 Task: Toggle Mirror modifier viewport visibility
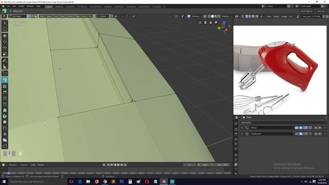pyautogui.click(x=301, y=128)
